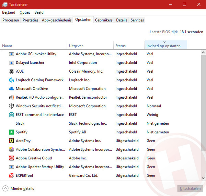Click the Windows Security shield icon
This screenshot has height=196, width=206.
click(11, 106)
